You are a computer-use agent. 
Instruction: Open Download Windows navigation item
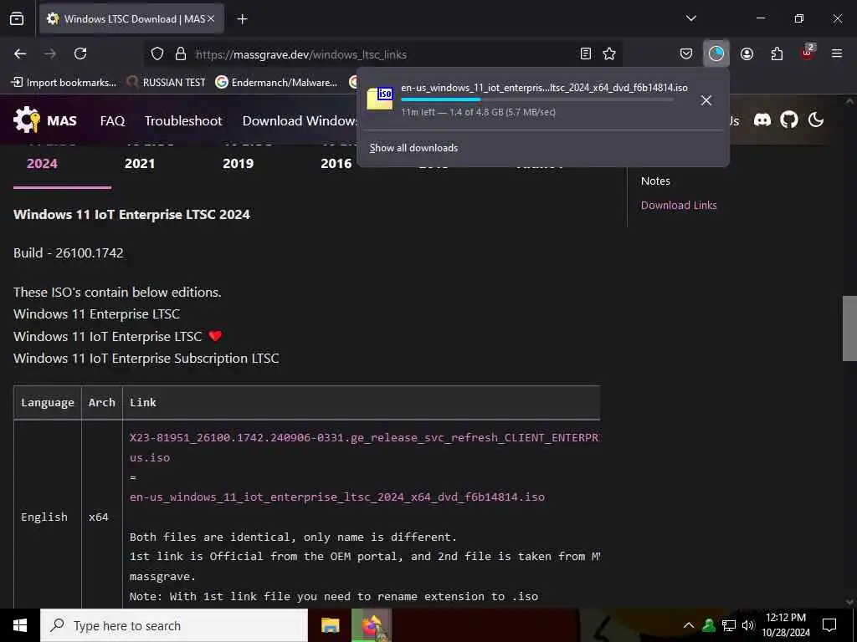(x=300, y=120)
